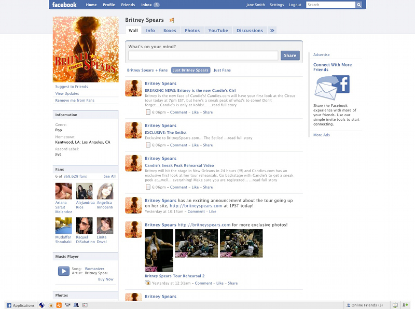Viewport: 415px width, 309px height.
Task: Click the note icon on Candie's Rehearsal post
Action: tap(148, 187)
